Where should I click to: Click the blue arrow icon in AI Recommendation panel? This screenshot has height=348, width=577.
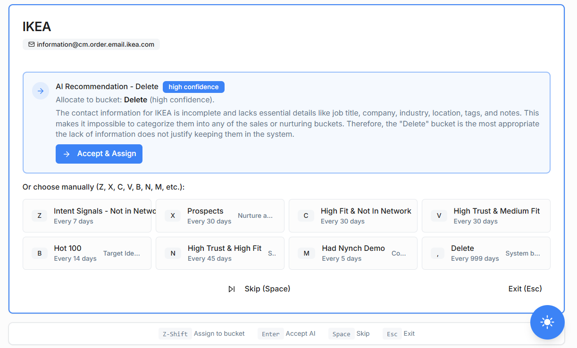(x=41, y=91)
